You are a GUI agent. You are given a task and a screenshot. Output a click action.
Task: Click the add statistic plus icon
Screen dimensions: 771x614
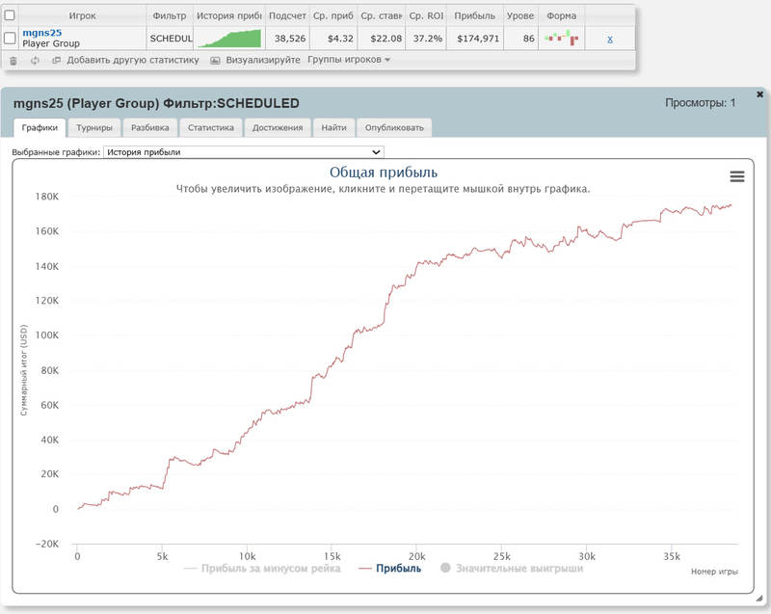point(57,60)
